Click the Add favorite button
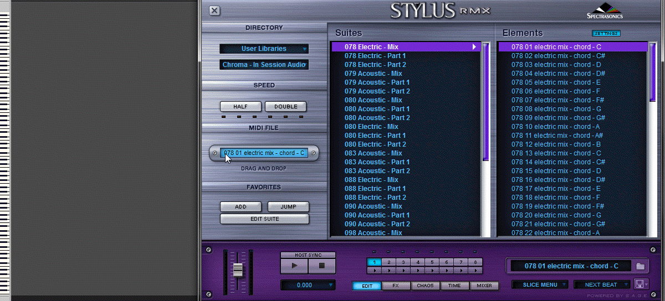The height and width of the screenshot is (301, 665). 241,207
